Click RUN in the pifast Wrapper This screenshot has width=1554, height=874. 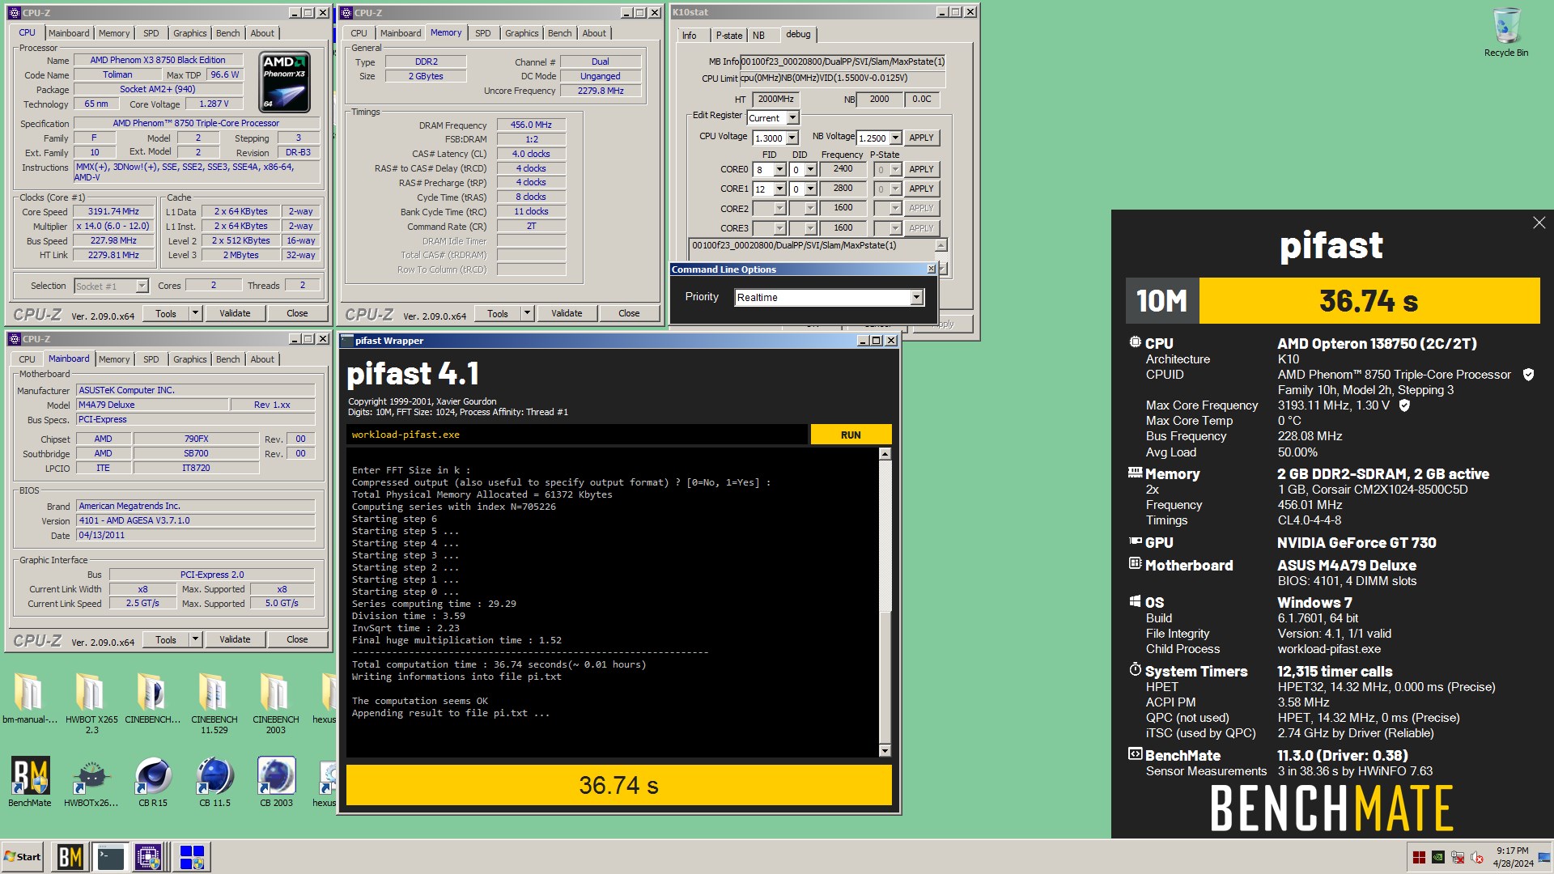pos(851,435)
